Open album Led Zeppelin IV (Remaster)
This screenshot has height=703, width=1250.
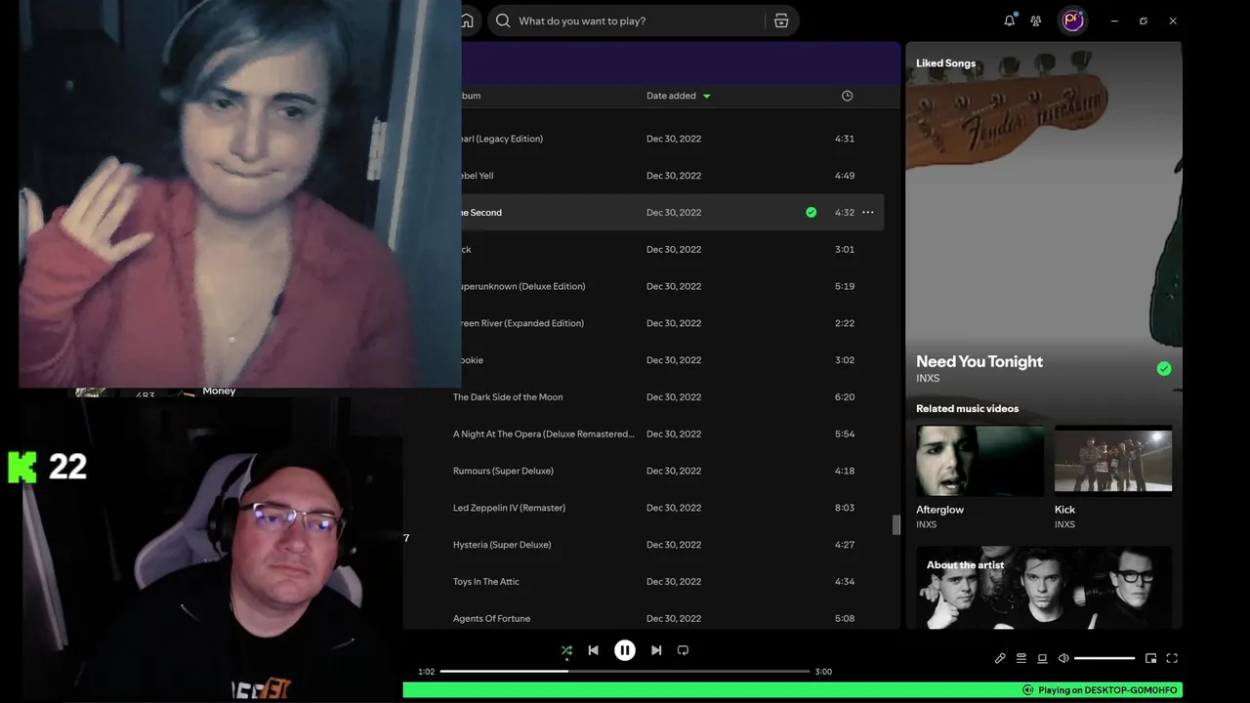[509, 508]
